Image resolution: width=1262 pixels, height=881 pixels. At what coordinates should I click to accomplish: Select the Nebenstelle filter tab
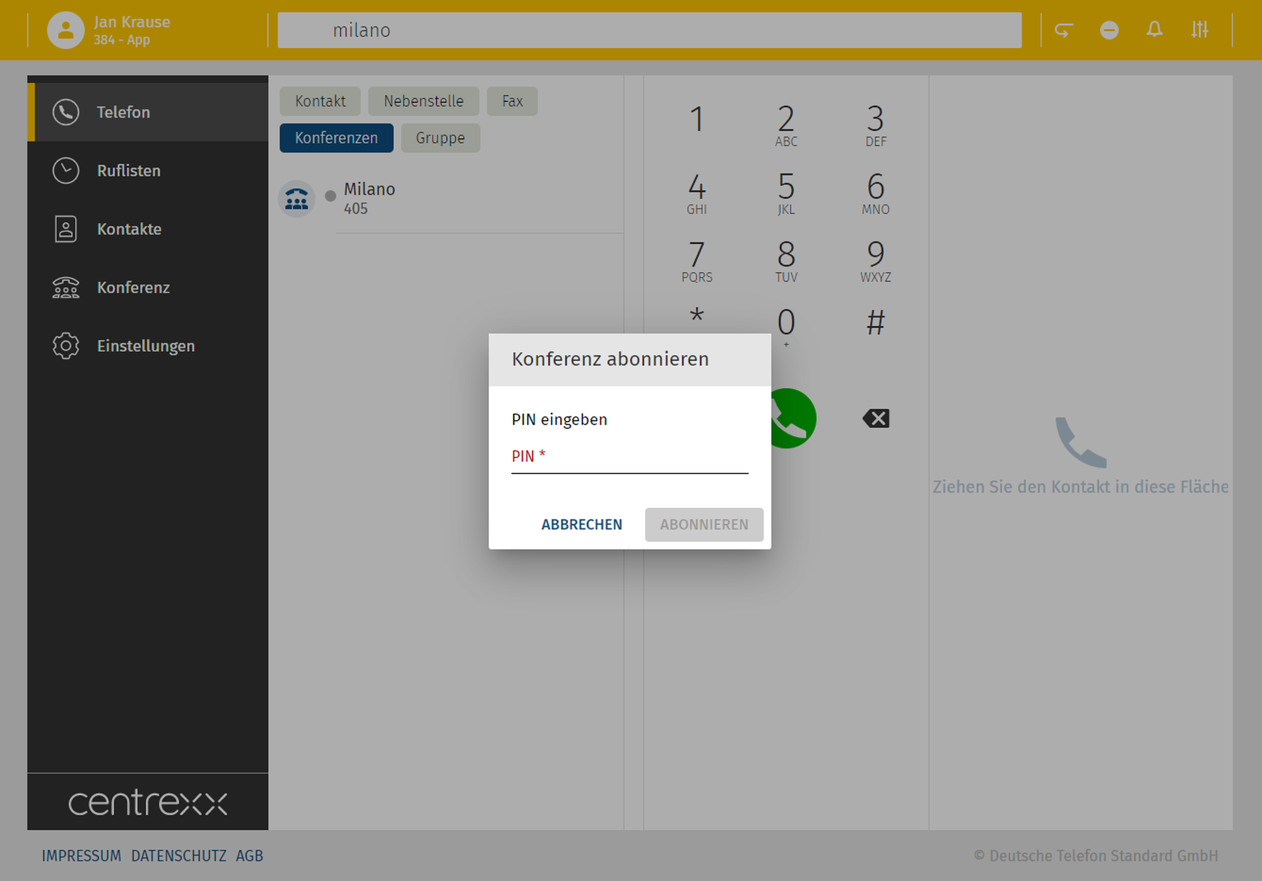tap(423, 101)
